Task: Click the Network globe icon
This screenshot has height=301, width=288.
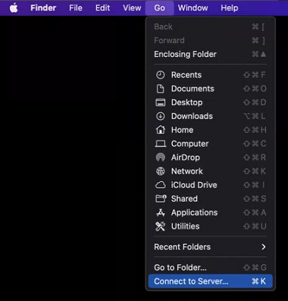Action: [x=160, y=171]
